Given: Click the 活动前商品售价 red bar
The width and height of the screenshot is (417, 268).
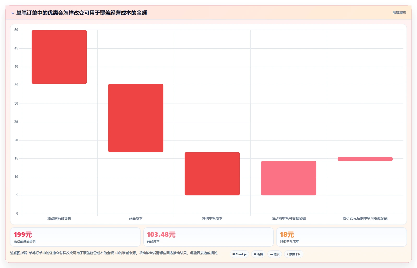Looking at the screenshot, I should coord(59,57).
